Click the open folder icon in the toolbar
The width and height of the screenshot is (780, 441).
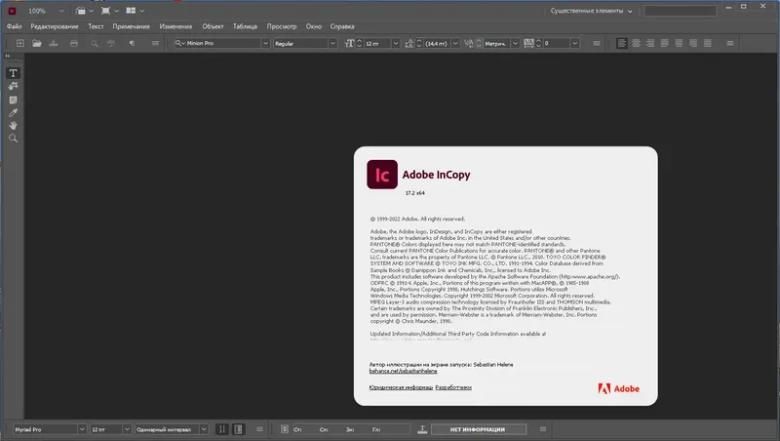(37, 43)
